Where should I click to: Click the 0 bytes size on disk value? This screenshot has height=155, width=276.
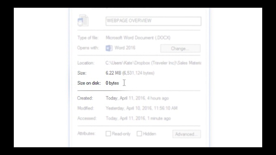pyautogui.click(x=112, y=83)
